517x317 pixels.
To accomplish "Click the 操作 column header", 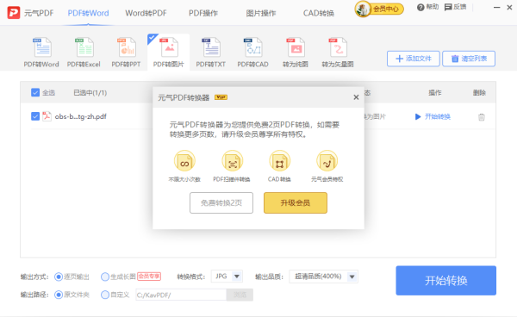I will pos(435,92).
